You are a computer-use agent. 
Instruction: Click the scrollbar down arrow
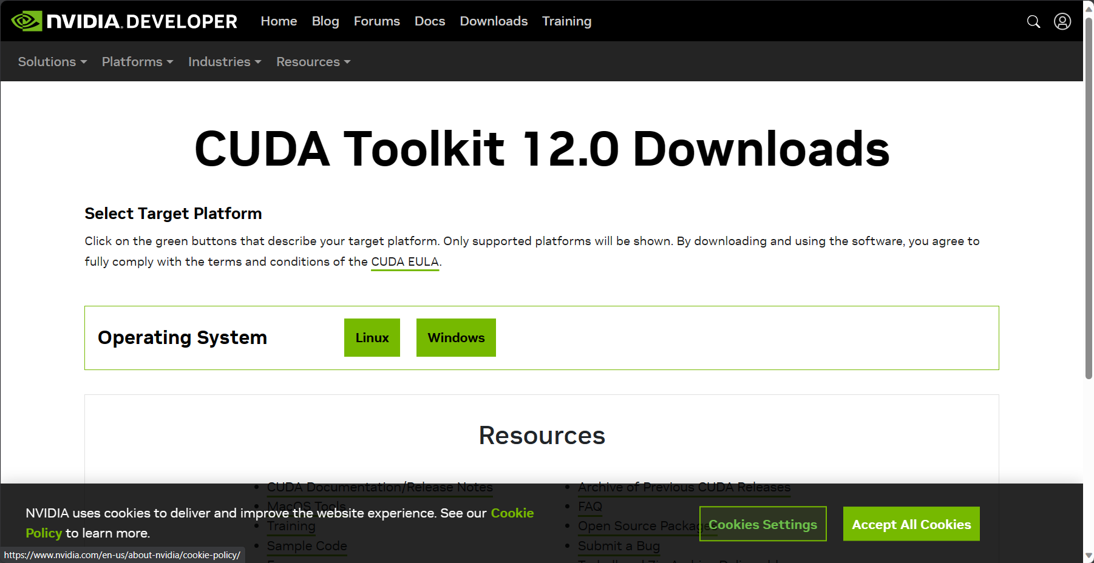(x=1089, y=555)
